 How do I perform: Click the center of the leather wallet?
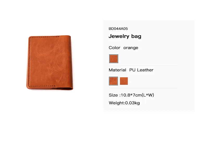pyautogui.click(x=50, y=62)
